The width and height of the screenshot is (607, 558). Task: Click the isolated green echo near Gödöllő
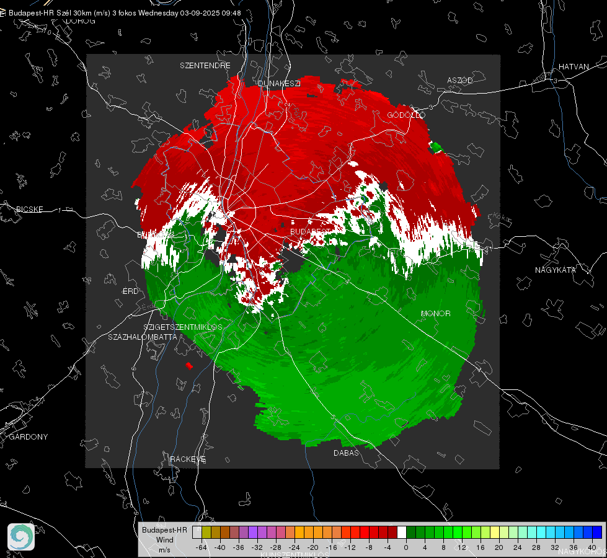tap(435, 147)
